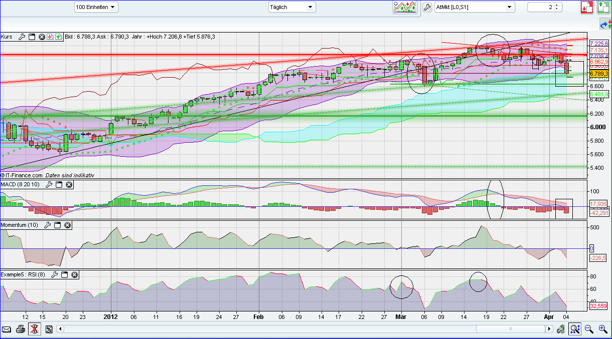Screen dimensions: 612x339
Task: Click the Kurs panel title
Action: [7, 37]
